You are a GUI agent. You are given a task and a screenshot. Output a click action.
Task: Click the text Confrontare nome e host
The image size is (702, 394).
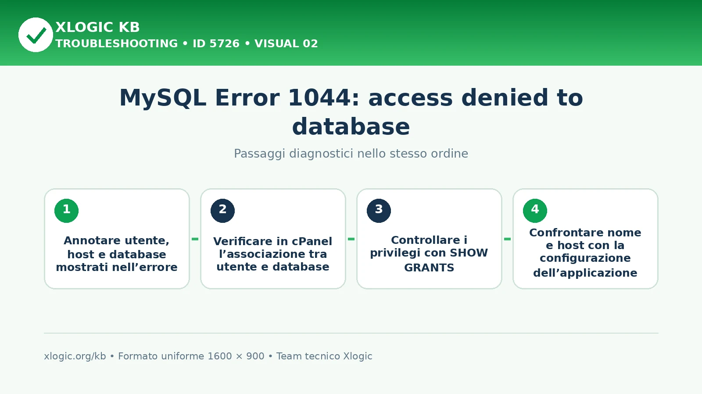585,253
